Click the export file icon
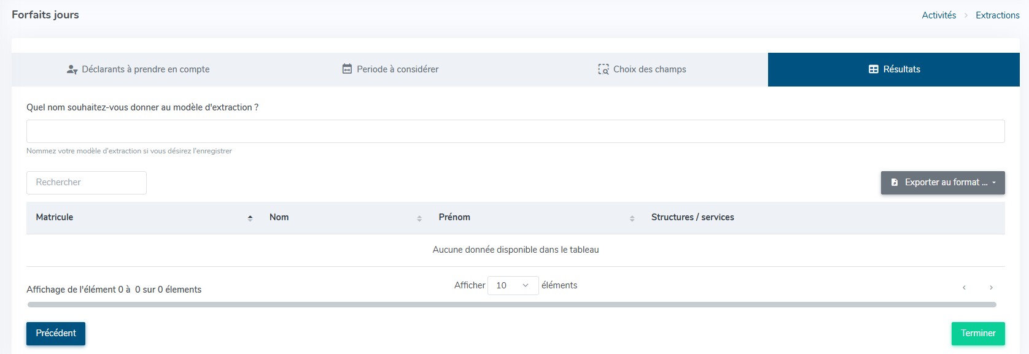1029x354 pixels. [895, 183]
